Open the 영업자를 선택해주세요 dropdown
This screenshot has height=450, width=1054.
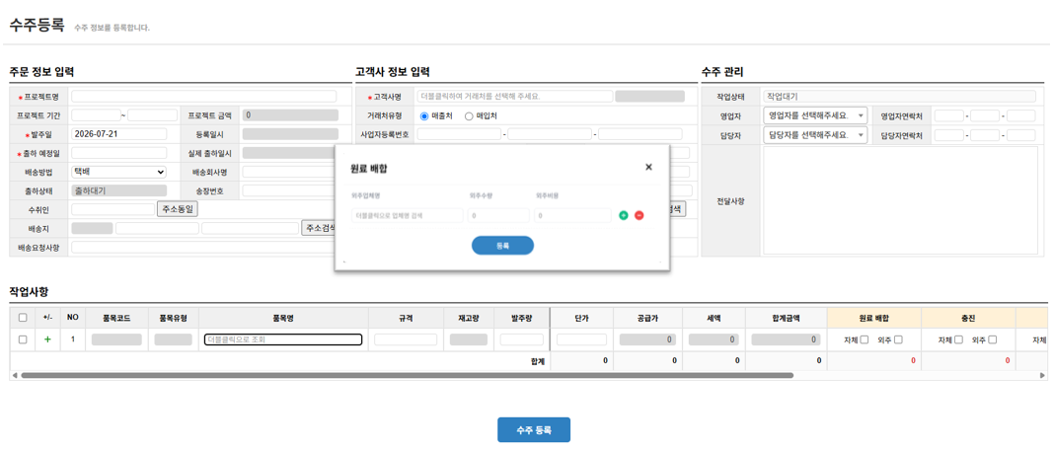[x=815, y=115]
